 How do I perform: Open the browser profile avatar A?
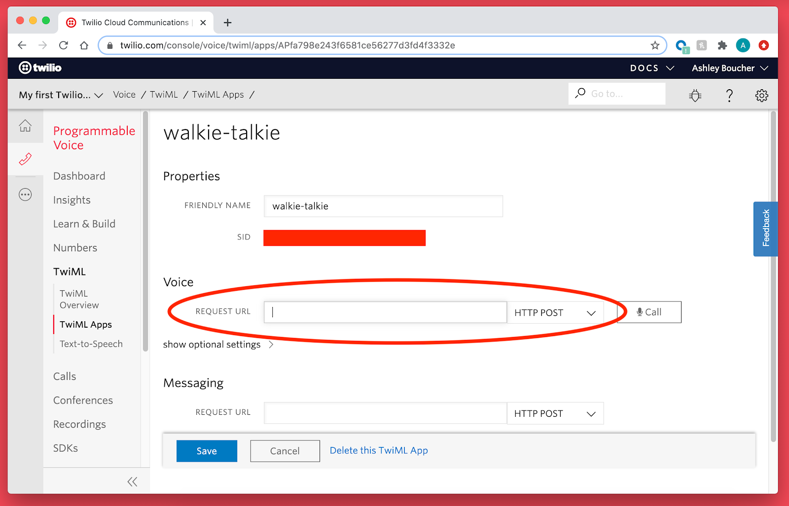point(743,45)
